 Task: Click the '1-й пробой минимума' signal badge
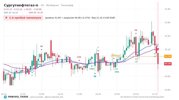pyautogui.click(x=23, y=18)
